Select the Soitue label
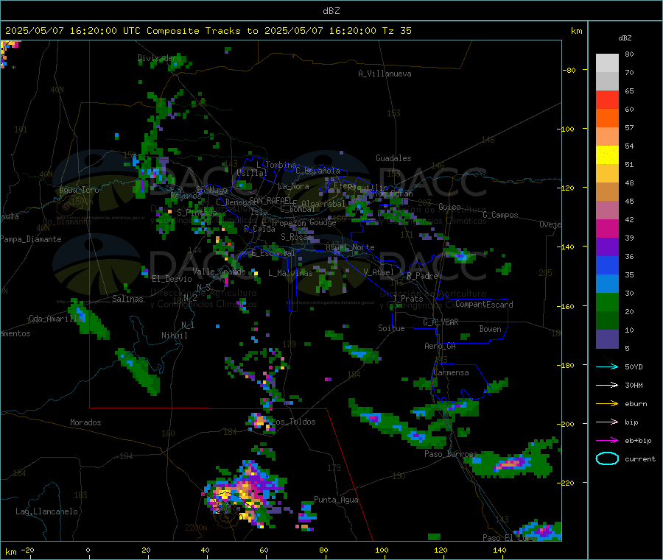This screenshot has height=560, width=663. 391,328
